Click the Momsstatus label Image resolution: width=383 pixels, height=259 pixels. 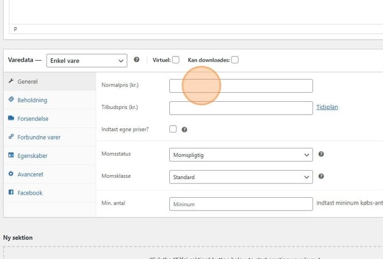pos(116,154)
